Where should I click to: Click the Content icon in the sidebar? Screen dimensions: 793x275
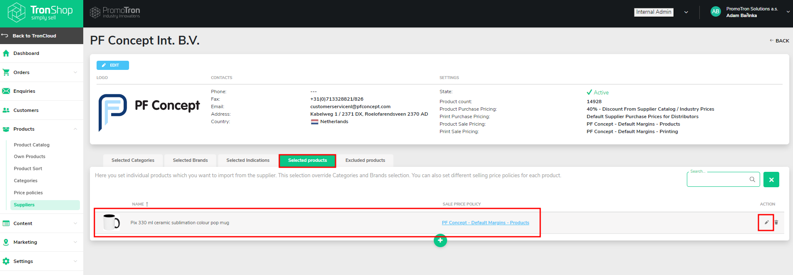[6, 223]
